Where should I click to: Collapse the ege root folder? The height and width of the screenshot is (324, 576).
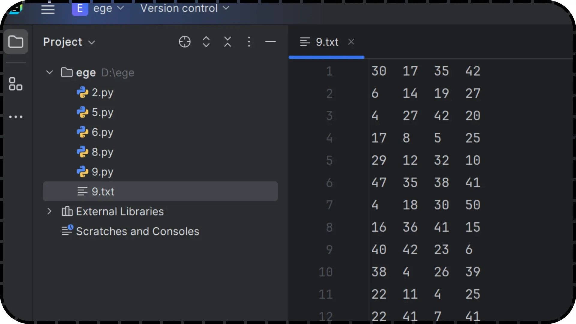pos(49,72)
